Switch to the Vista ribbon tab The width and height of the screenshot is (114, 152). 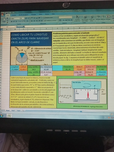(x=53, y=14)
